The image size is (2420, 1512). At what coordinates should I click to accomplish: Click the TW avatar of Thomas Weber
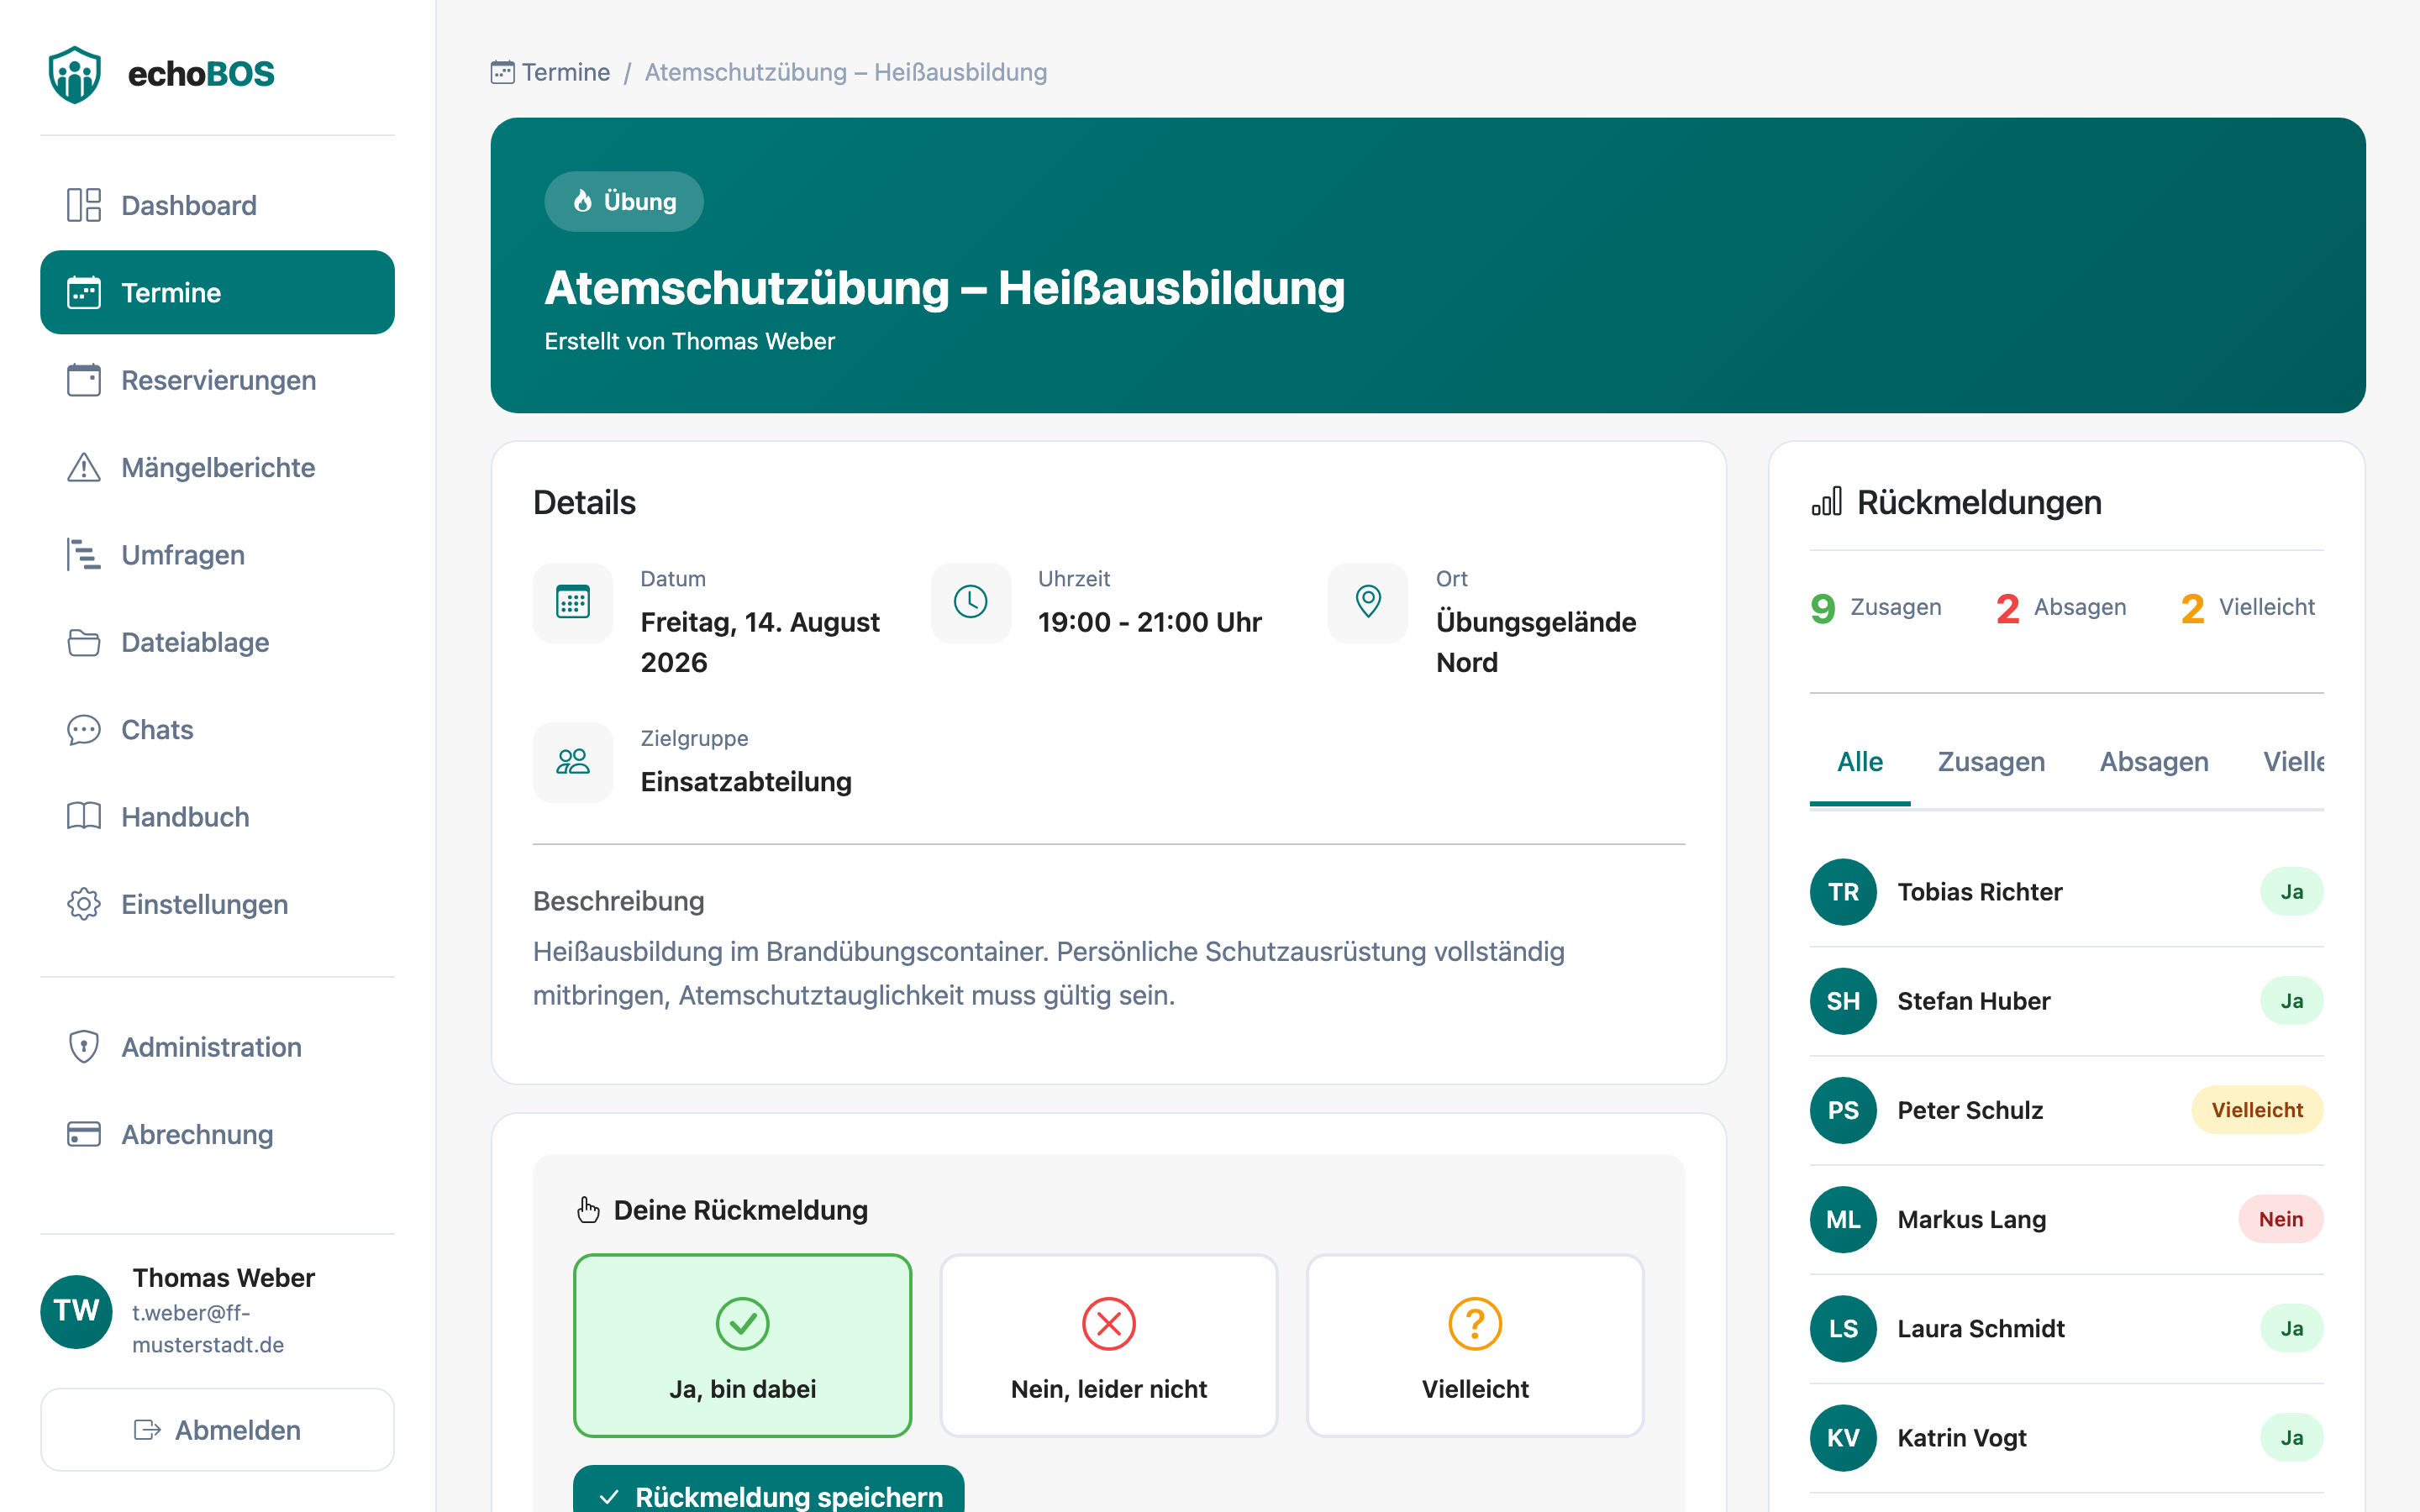coord(76,1311)
